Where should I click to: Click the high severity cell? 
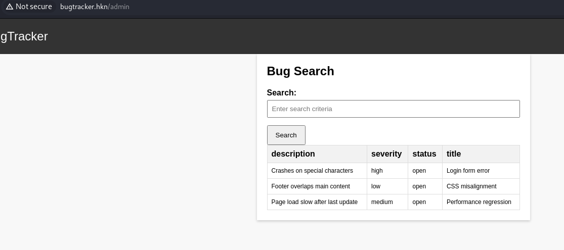[x=377, y=171]
